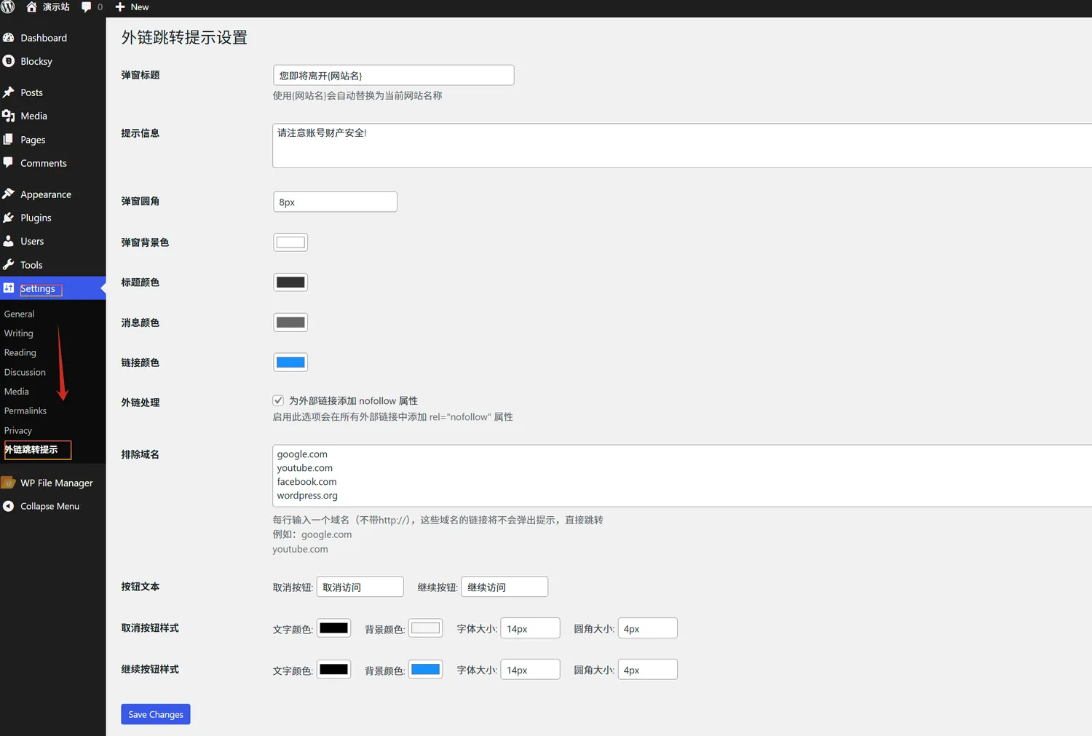Open the comments bubble icon in admin bar

click(87, 7)
